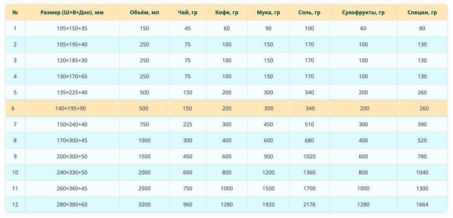Click dried fruit value '60' in row 1
The height and width of the screenshot is (218, 453).
363,28
